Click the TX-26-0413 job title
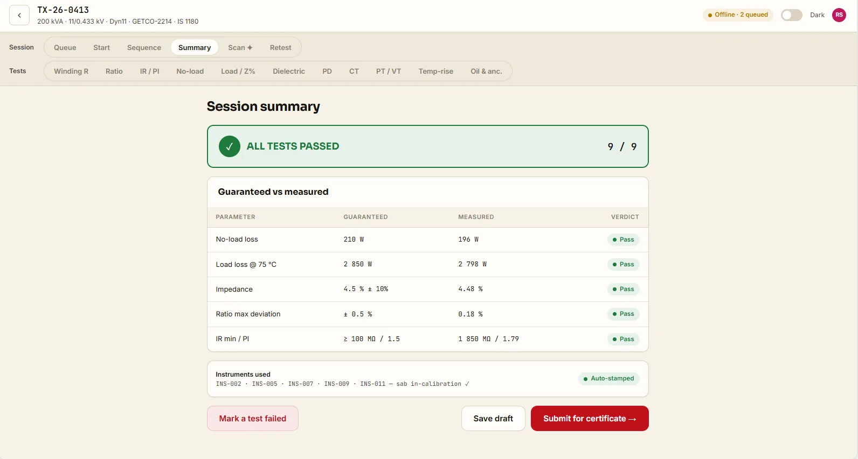This screenshot has height=459, width=858. click(x=63, y=10)
